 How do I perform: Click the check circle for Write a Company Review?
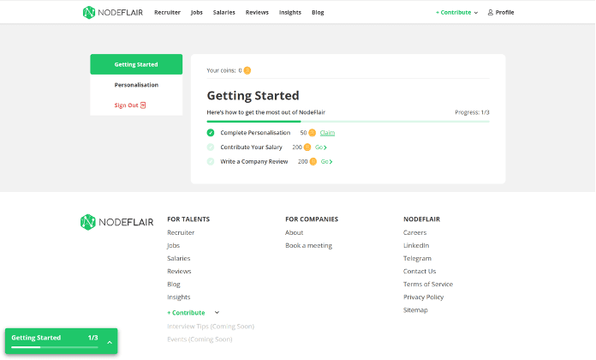point(211,162)
